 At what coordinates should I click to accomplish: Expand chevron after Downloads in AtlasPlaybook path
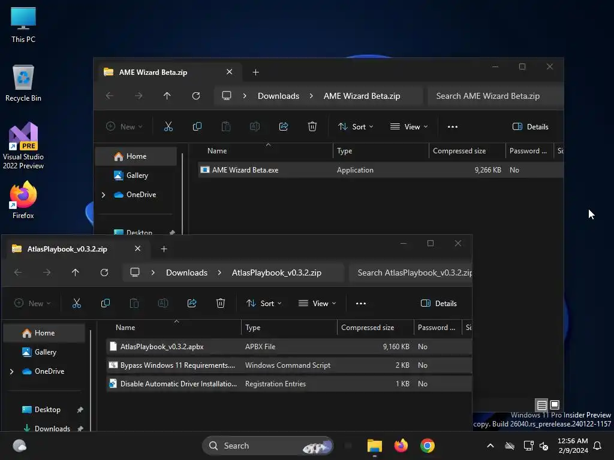pos(219,273)
